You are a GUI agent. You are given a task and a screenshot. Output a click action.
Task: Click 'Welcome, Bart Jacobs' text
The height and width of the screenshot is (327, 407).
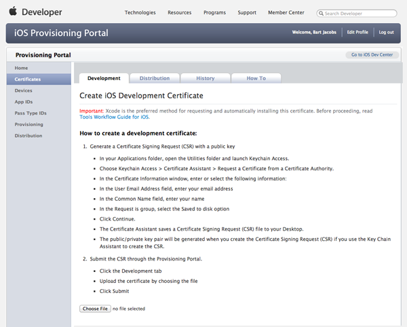click(314, 32)
